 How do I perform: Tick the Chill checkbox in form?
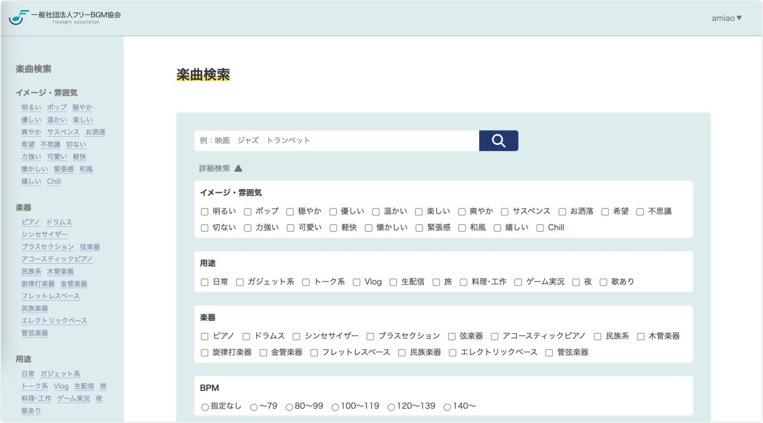[x=540, y=228]
